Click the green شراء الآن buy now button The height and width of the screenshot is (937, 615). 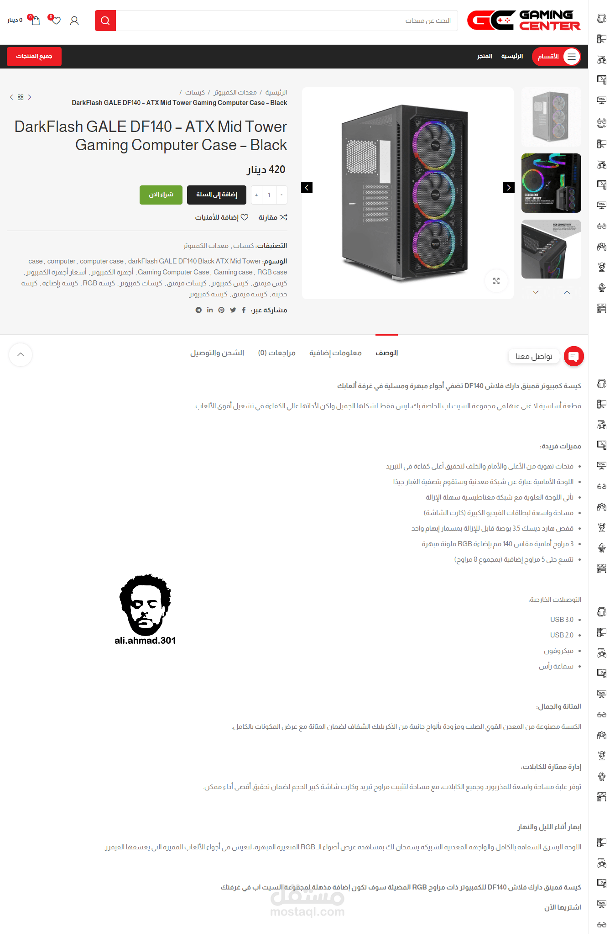pos(161,195)
